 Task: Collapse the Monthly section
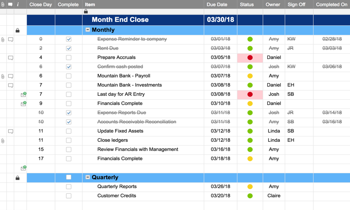[x=87, y=30]
